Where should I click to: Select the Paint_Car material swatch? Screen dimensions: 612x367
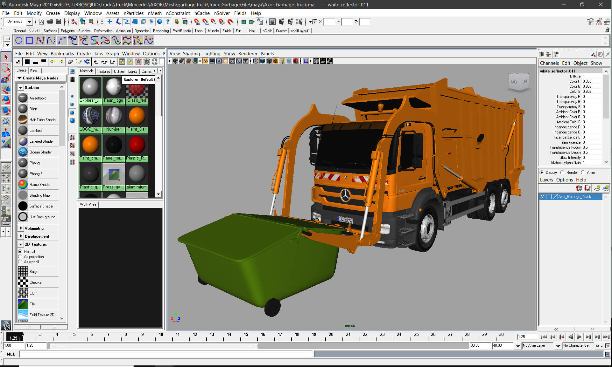pyautogui.click(x=137, y=119)
